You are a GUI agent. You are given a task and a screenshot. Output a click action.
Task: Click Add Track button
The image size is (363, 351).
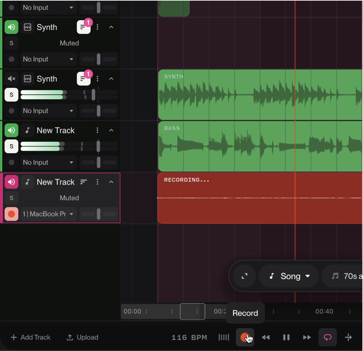tap(31, 337)
